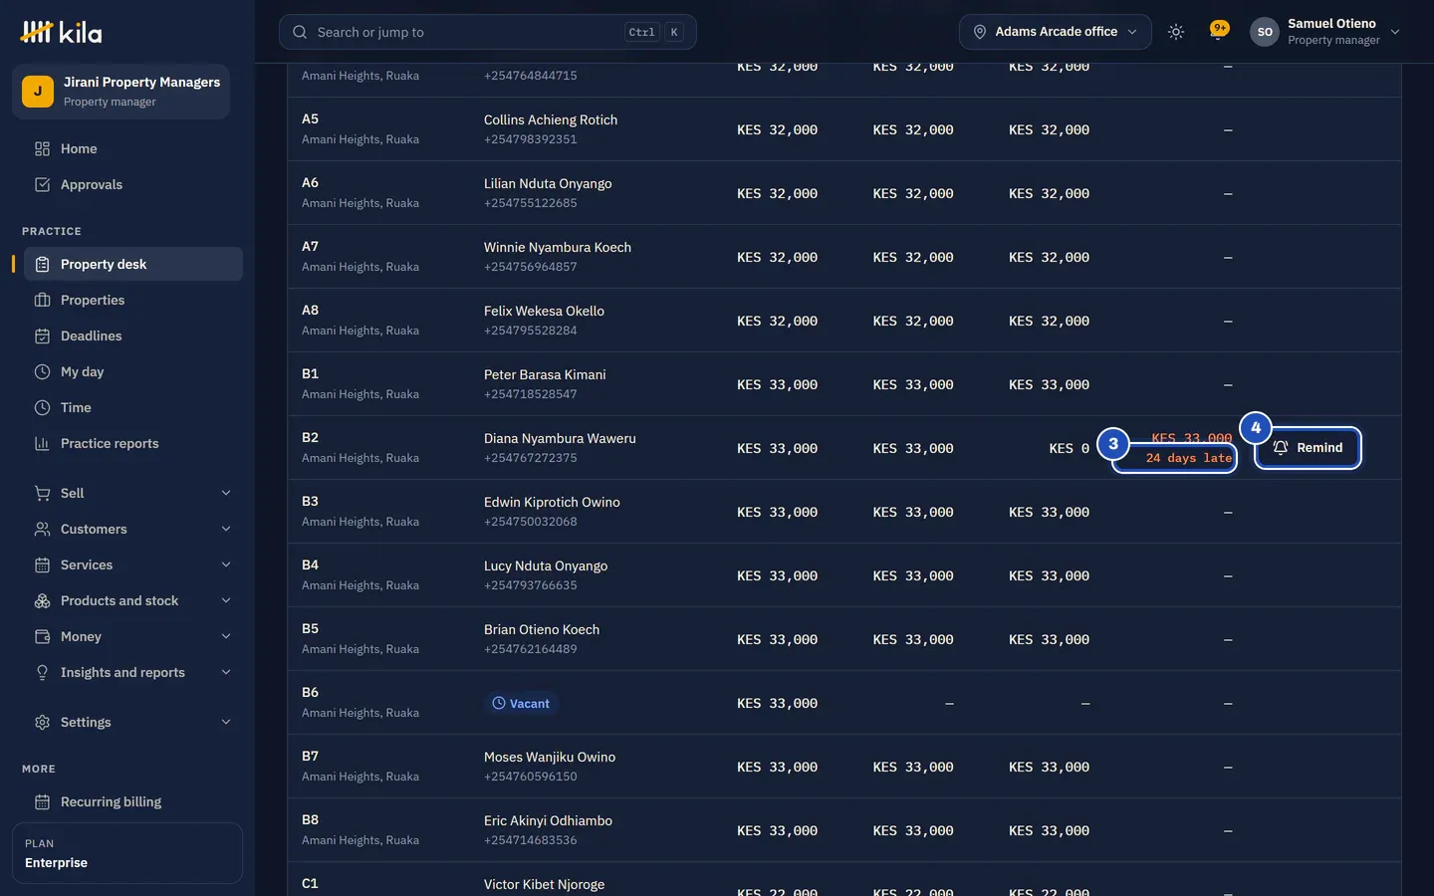Expand the Settings section
Screen dimensions: 1434x896
[133, 722]
